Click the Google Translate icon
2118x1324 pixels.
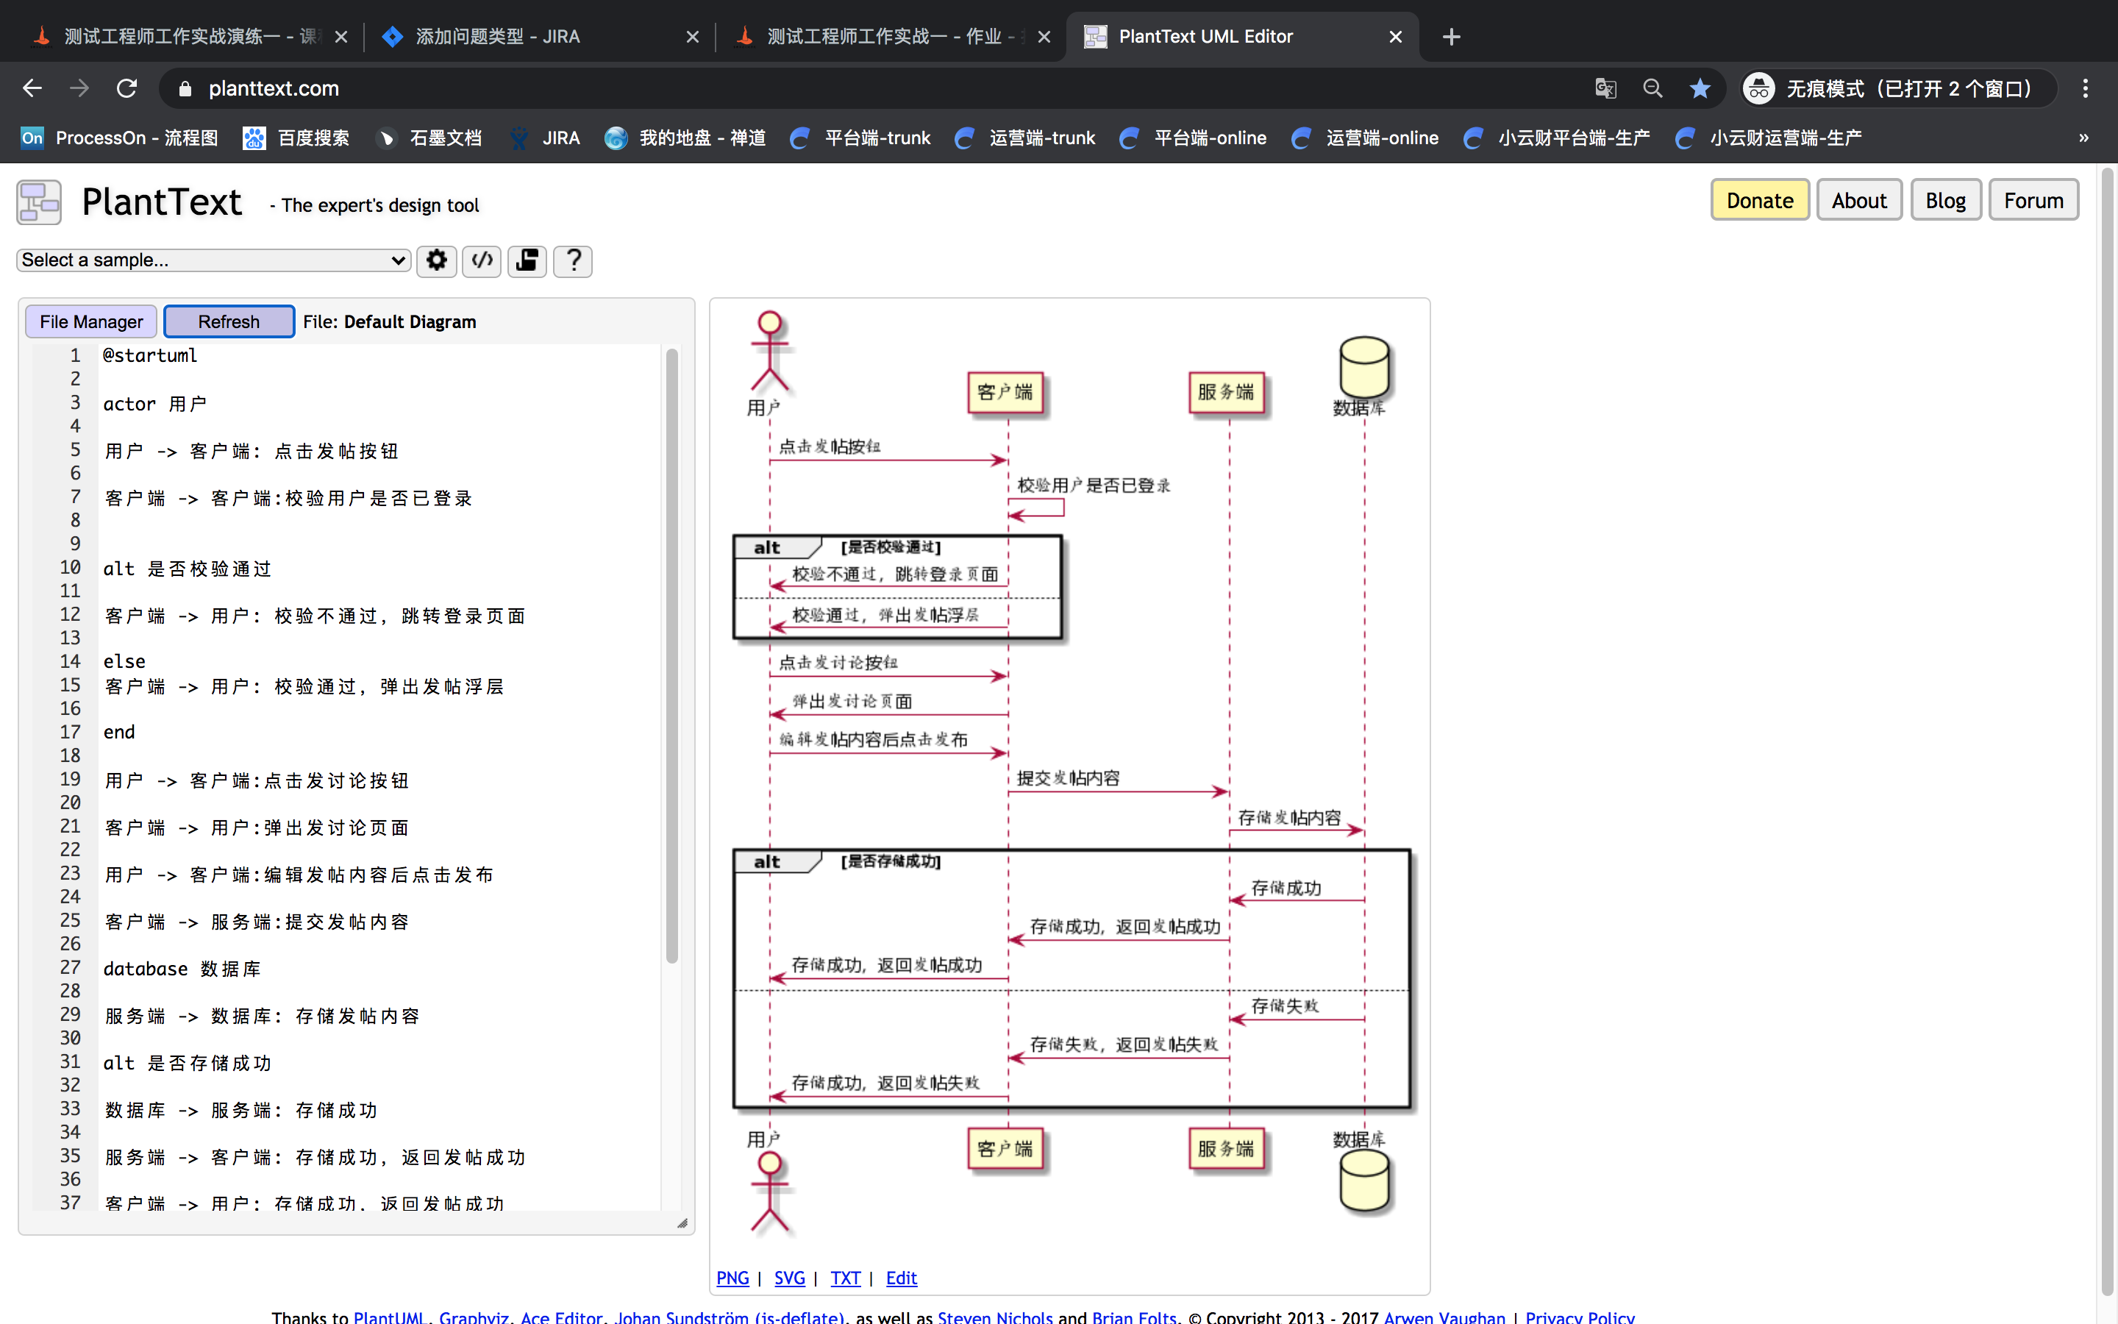[1605, 88]
